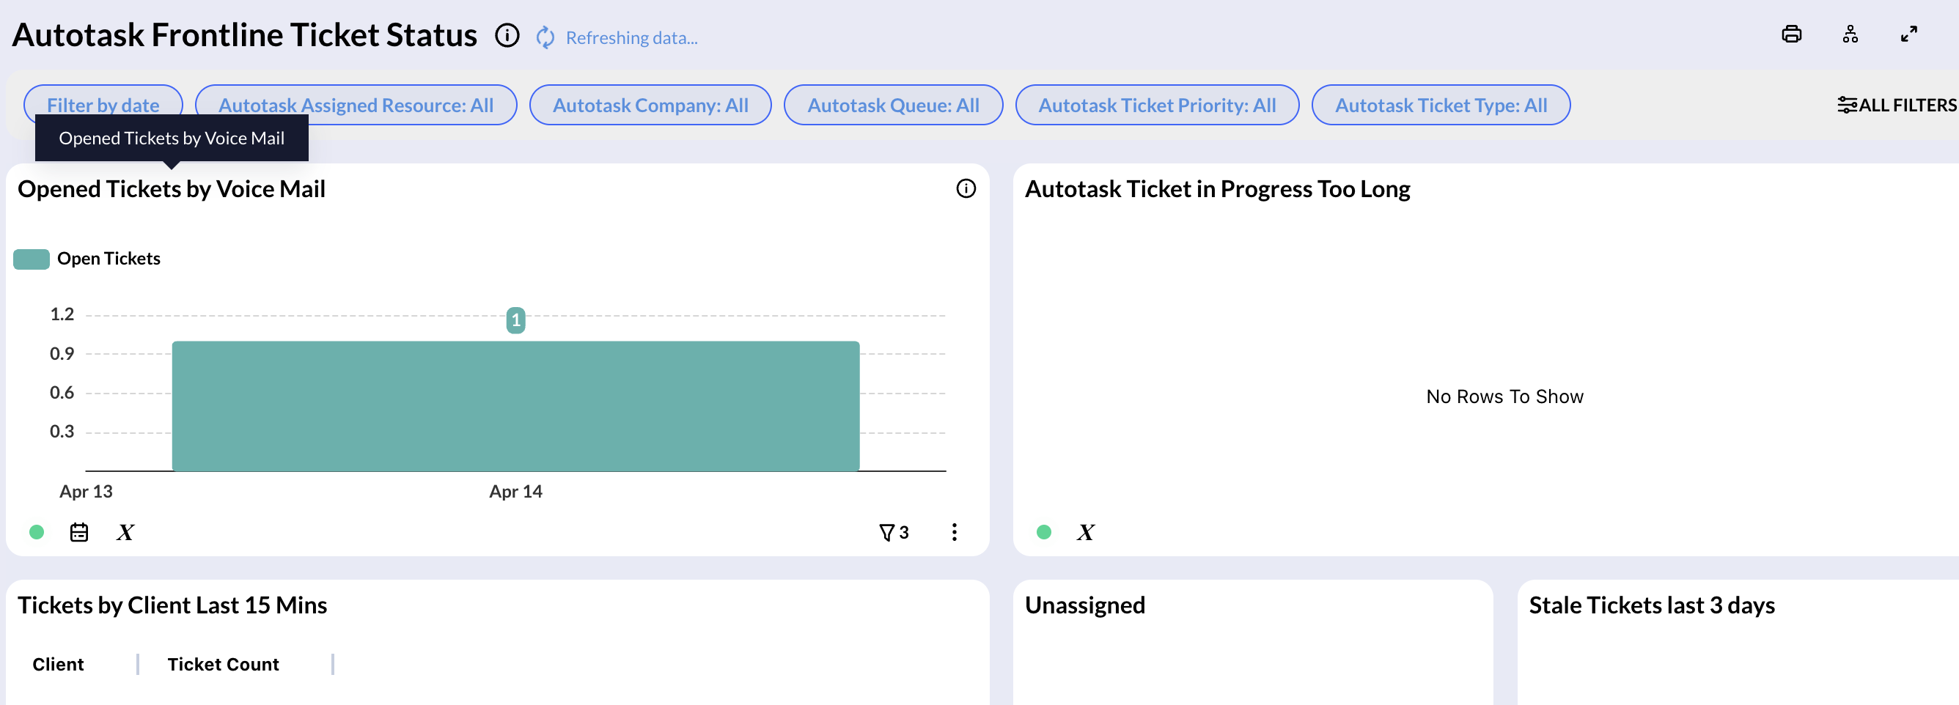This screenshot has width=1959, height=705.
Task: Open three-dot menu on Voice Mail widget
Action: 955,532
